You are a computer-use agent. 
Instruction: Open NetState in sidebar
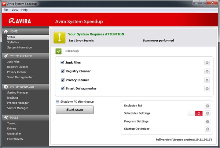pos(12,98)
